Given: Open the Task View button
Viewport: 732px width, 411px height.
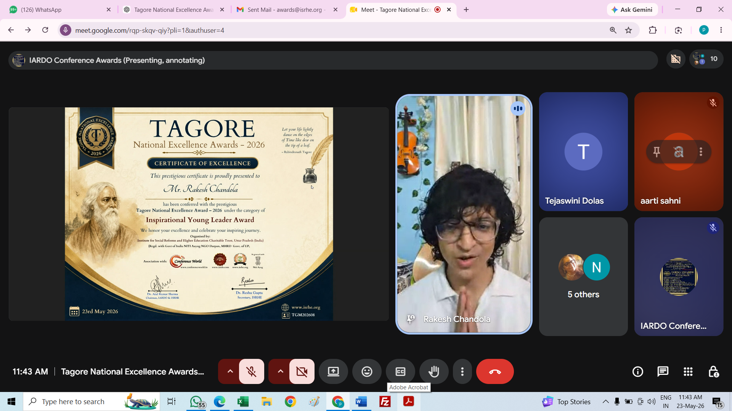Looking at the screenshot, I should point(172,401).
